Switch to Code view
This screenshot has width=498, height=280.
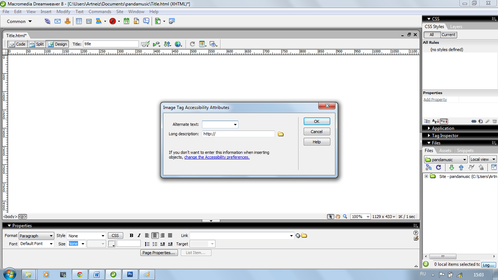pyautogui.click(x=17, y=44)
